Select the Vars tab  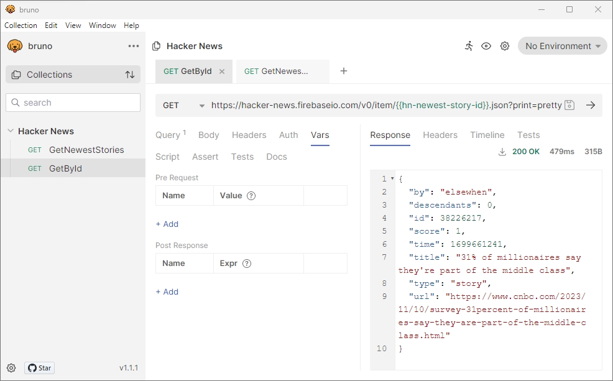[x=320, y=135]
